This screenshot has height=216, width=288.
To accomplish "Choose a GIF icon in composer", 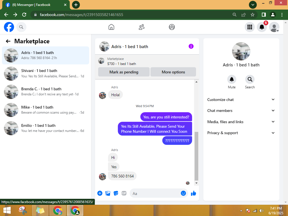I will (124, 193).
